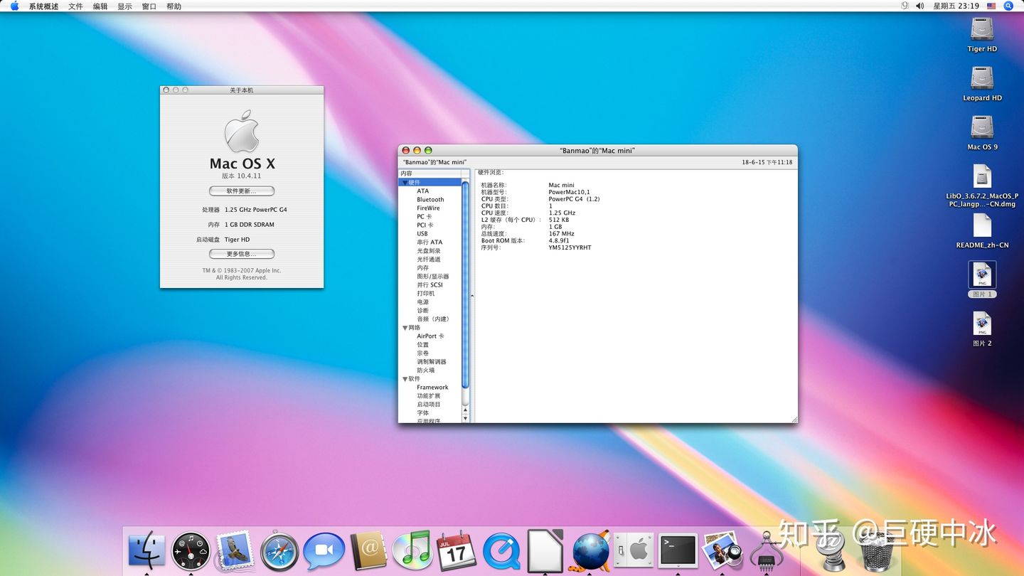Open the Spotlight search icon
The height and width of the screenshot is (576, 1024).
(1008, 6)
